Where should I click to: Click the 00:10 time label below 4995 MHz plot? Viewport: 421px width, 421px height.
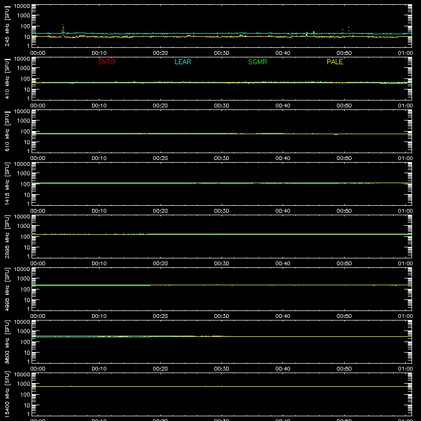(x=99, y=316)
